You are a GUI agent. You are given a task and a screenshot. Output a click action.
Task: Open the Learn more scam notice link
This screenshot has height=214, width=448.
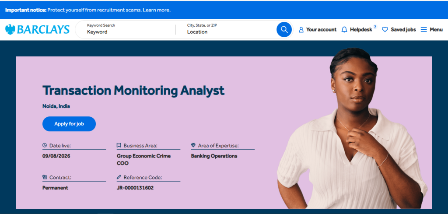[x=157, y=10]
